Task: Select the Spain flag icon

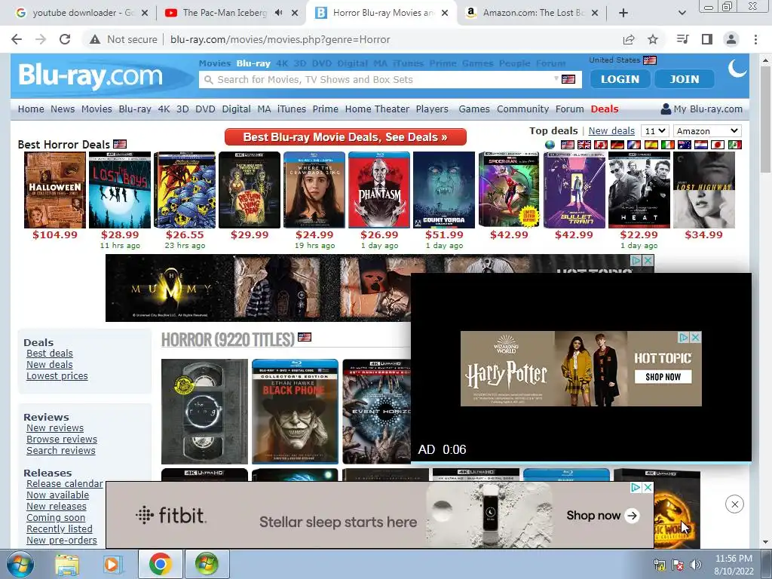Action: point(651,145)
